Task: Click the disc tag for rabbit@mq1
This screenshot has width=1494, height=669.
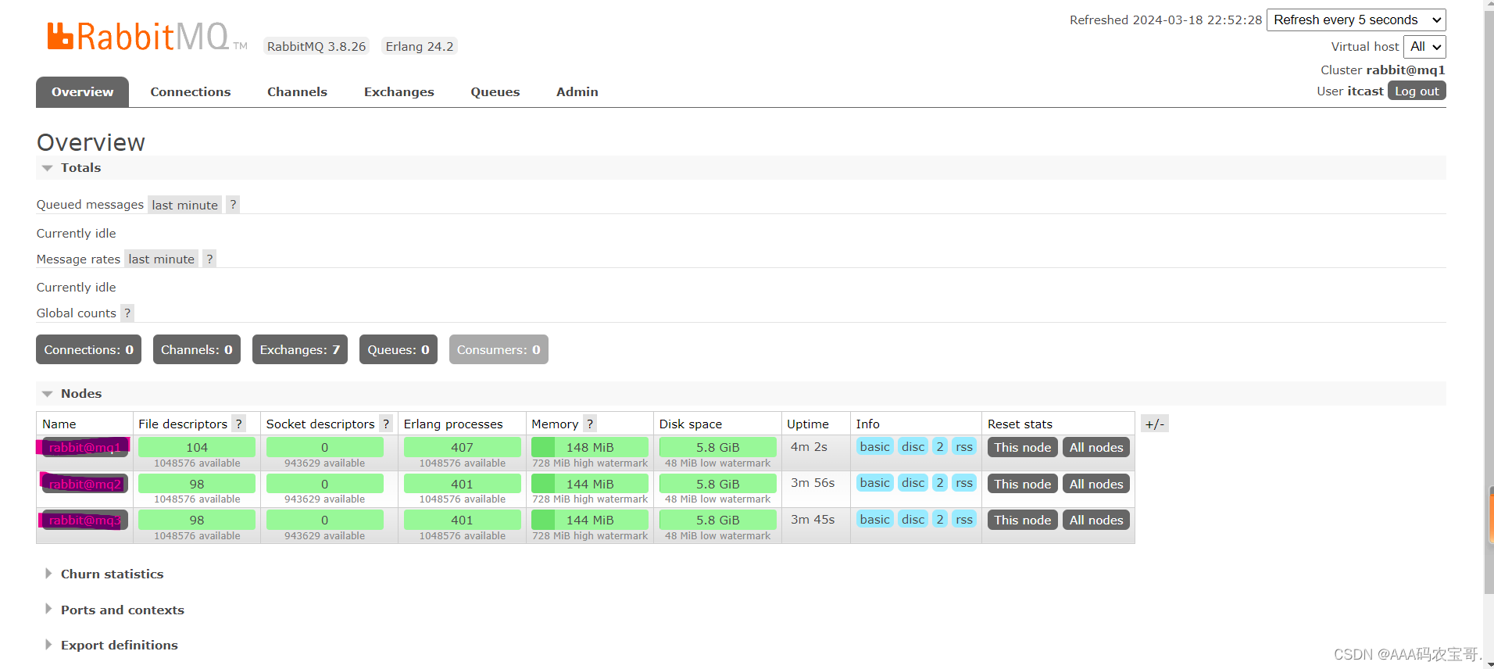Action: click(x=913, y=446)
